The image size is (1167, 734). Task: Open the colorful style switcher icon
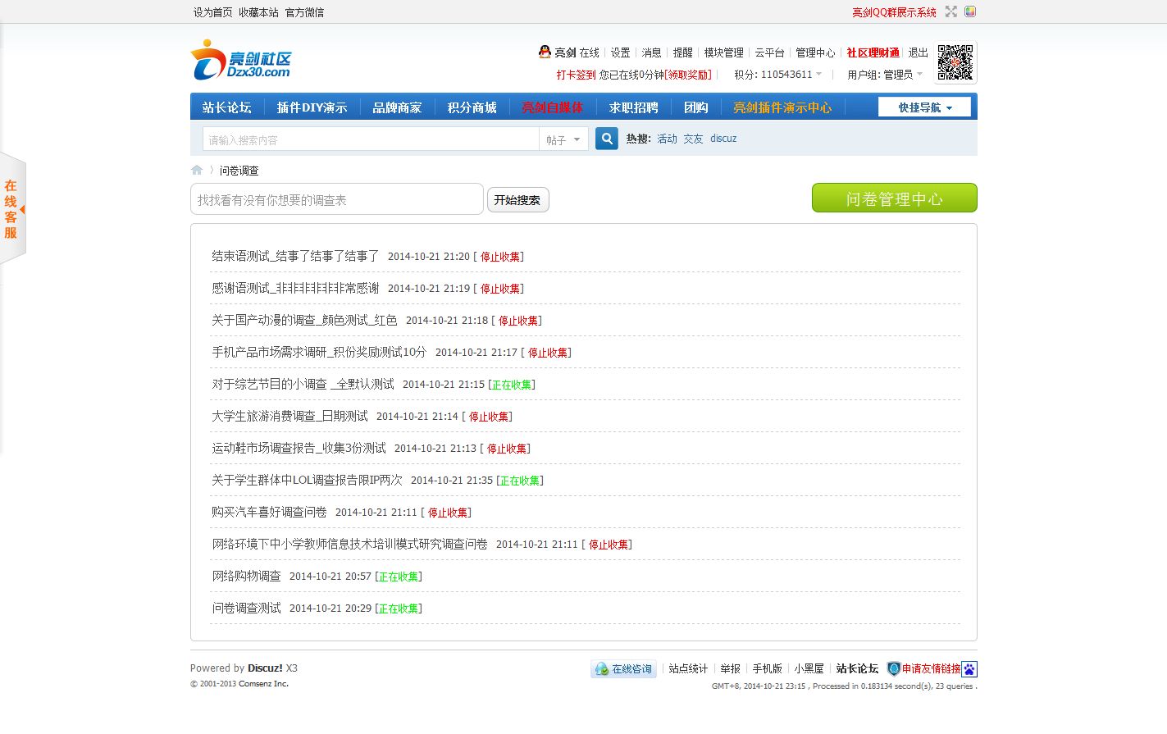[970, 11]
